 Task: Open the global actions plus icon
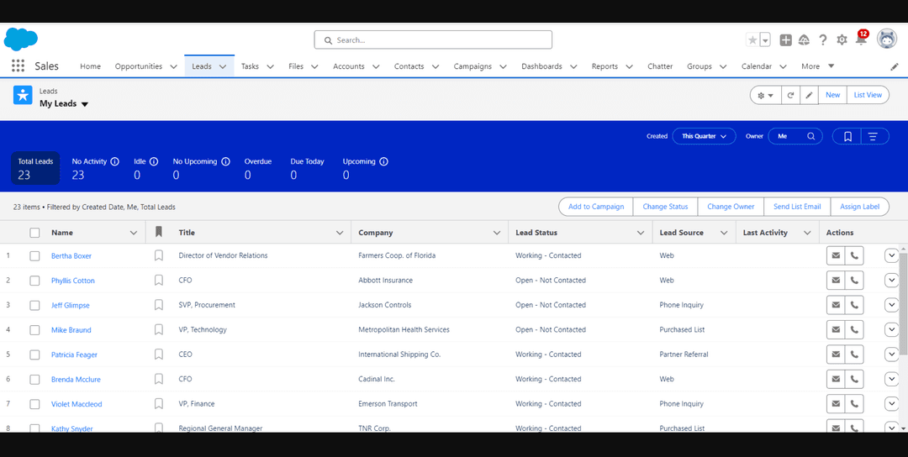[x=785, y=40]
